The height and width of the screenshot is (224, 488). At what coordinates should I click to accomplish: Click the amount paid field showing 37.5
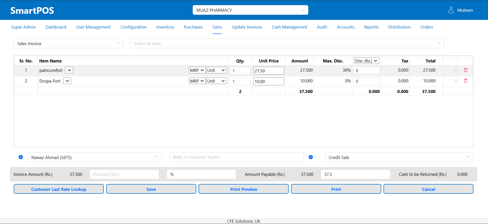click(x=355, y=174)
